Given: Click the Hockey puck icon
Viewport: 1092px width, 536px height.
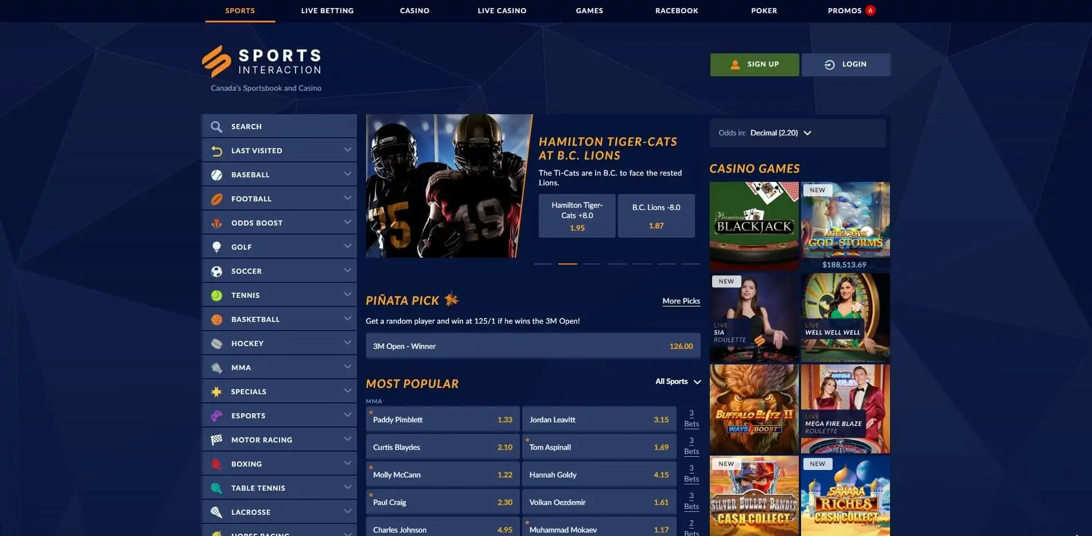Looking at the screenshot, I should [216, 343].
